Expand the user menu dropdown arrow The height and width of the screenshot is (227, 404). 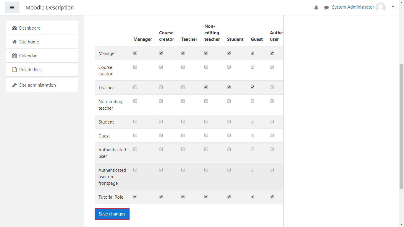coord(393,7)
